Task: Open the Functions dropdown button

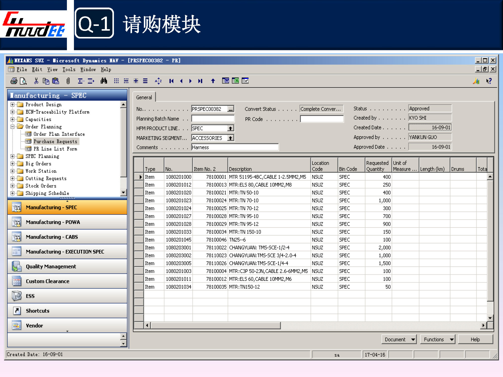Action: (438, 340)
